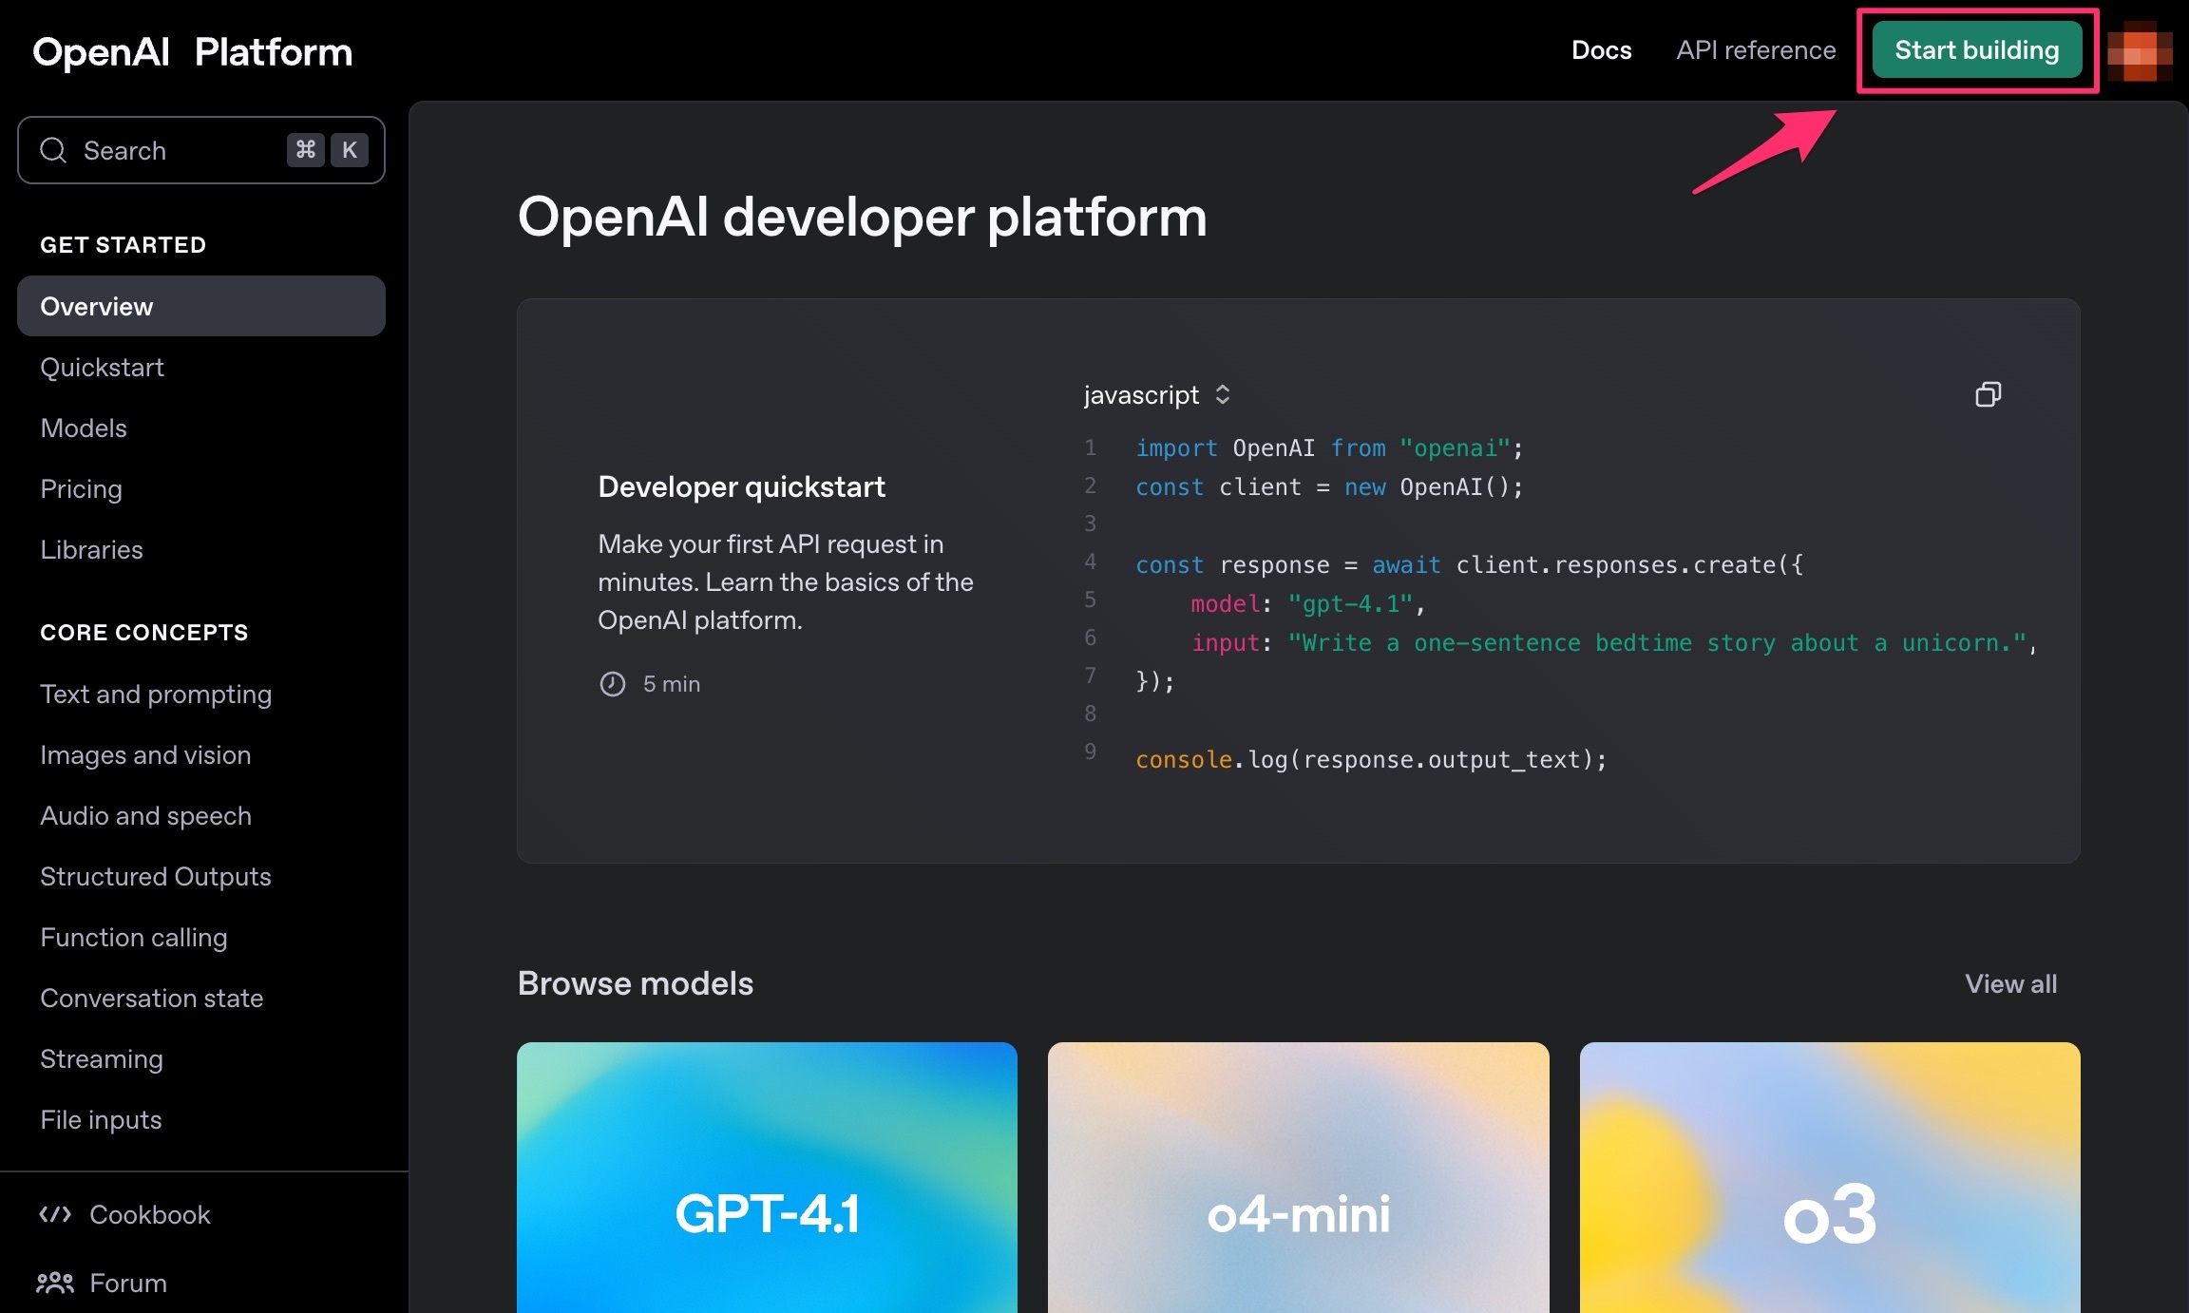This screenshot has width=2189, height=1313.
Task: Open Structured Outputs guide
Action: (x=156, y=877)
